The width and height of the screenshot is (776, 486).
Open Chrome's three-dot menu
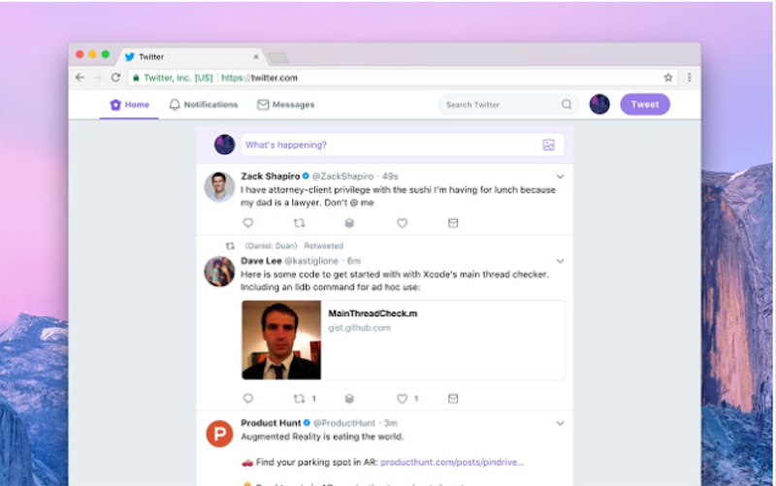click(x=690, y=78)
